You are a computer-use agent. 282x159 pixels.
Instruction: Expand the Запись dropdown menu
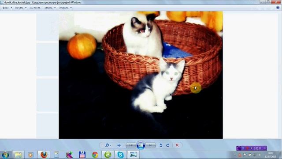click(50, 8)
